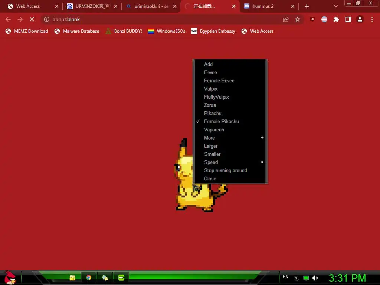Click the green monitor tray icon
Image resolution: width=380 pixels, height=285 pixels.
coord(306,278)
